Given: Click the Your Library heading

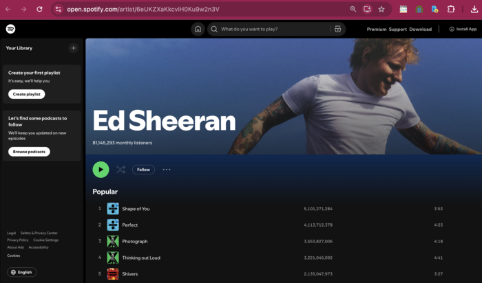Looking at the screenshot, I should click(x=19, y=48).
